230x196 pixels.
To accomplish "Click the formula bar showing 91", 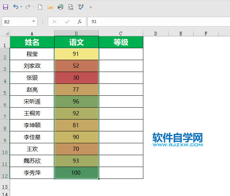I will pyautogui.click(x=159, y=22).
